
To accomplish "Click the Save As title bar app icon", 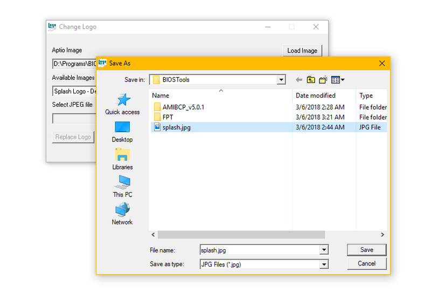I will pos(102,63).
